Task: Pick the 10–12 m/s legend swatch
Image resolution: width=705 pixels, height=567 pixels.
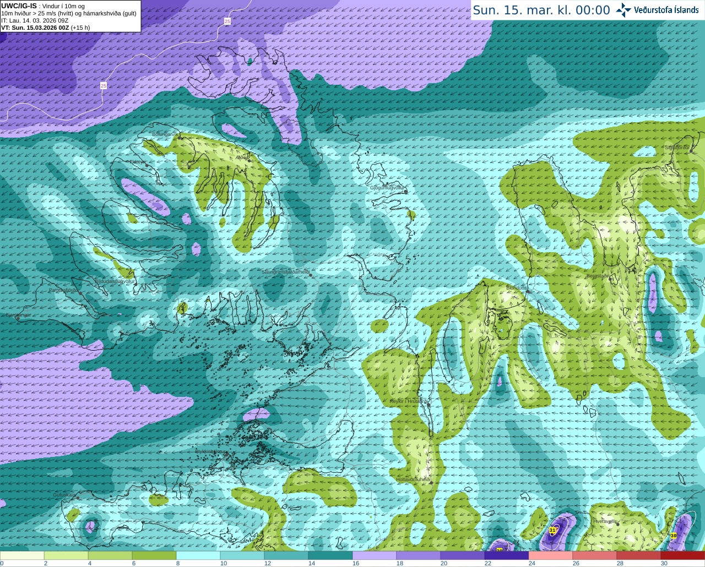Action: pos(242,555)
